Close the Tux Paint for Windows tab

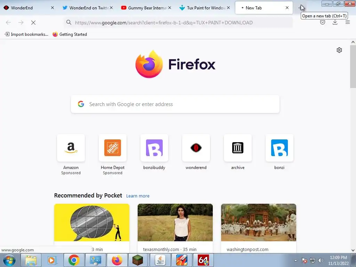pyautogui.click(x=228, y=8)
